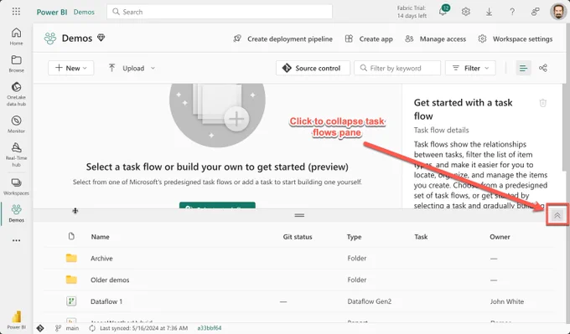Screen dimensions: 570x334
Task: Sort by the Name column
Action: (101, 237)
